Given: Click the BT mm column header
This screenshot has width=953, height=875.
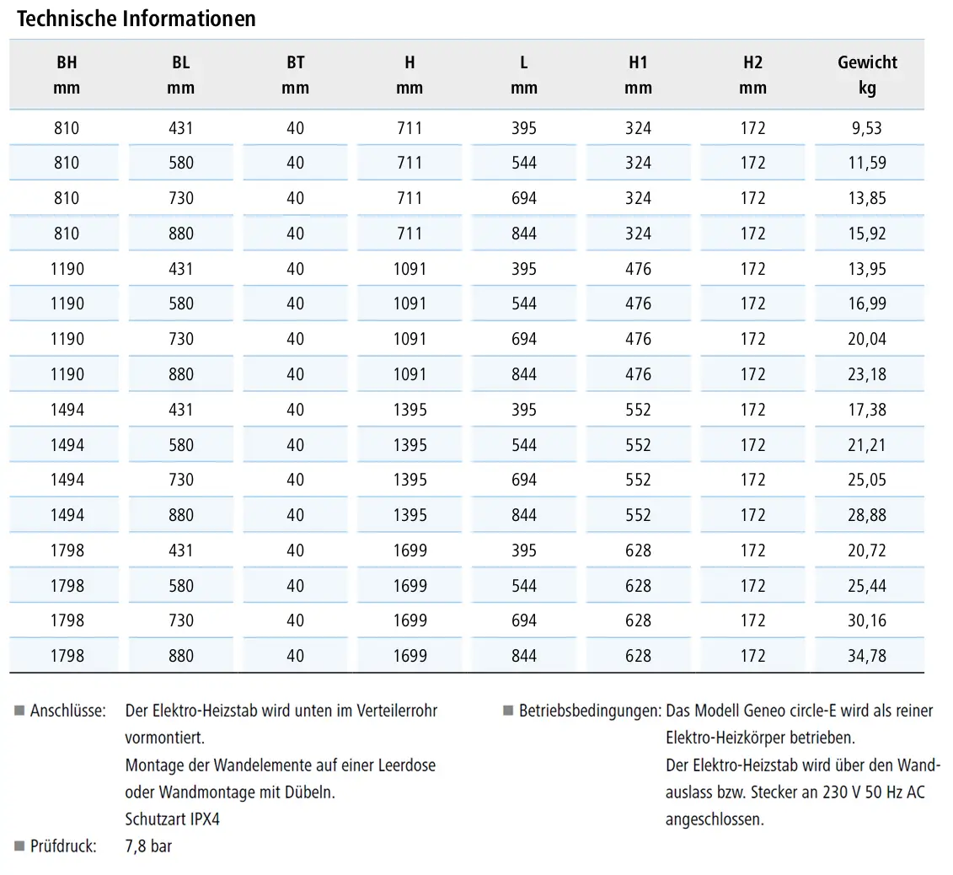Looking at the screenshot, I should coord(296,75).
